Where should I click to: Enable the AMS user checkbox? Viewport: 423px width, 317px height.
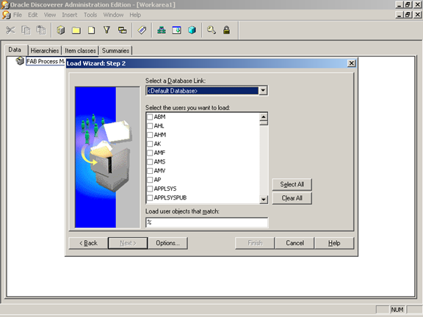tap(150, 161)
